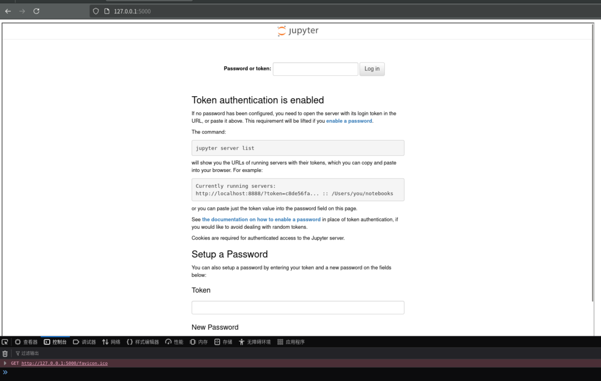
Task: Open the 网络 network tab
Action: click(x=111, y=342)
